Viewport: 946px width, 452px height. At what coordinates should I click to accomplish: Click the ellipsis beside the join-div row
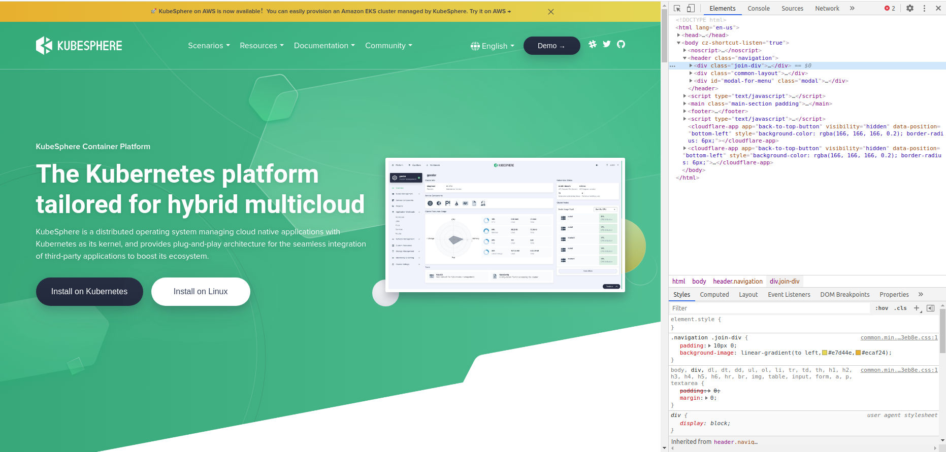(x=673, y=66)
